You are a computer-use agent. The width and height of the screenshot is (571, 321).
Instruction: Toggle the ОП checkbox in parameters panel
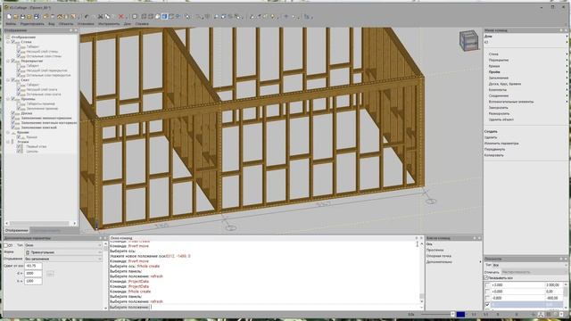(x=6, y=245)
